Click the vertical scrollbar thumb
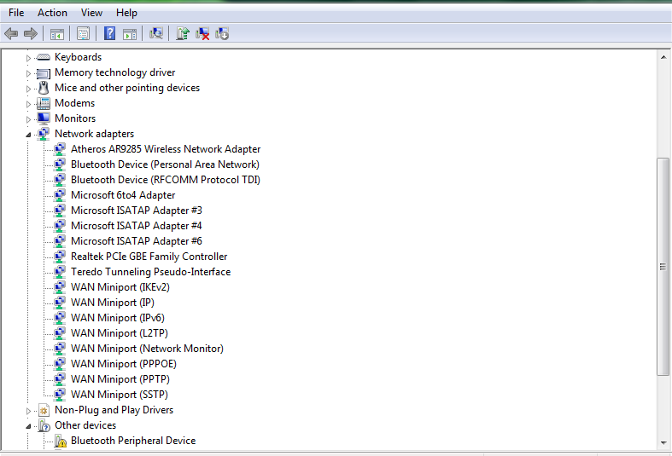This screenshot has width=672, height=456. (663, 267)
